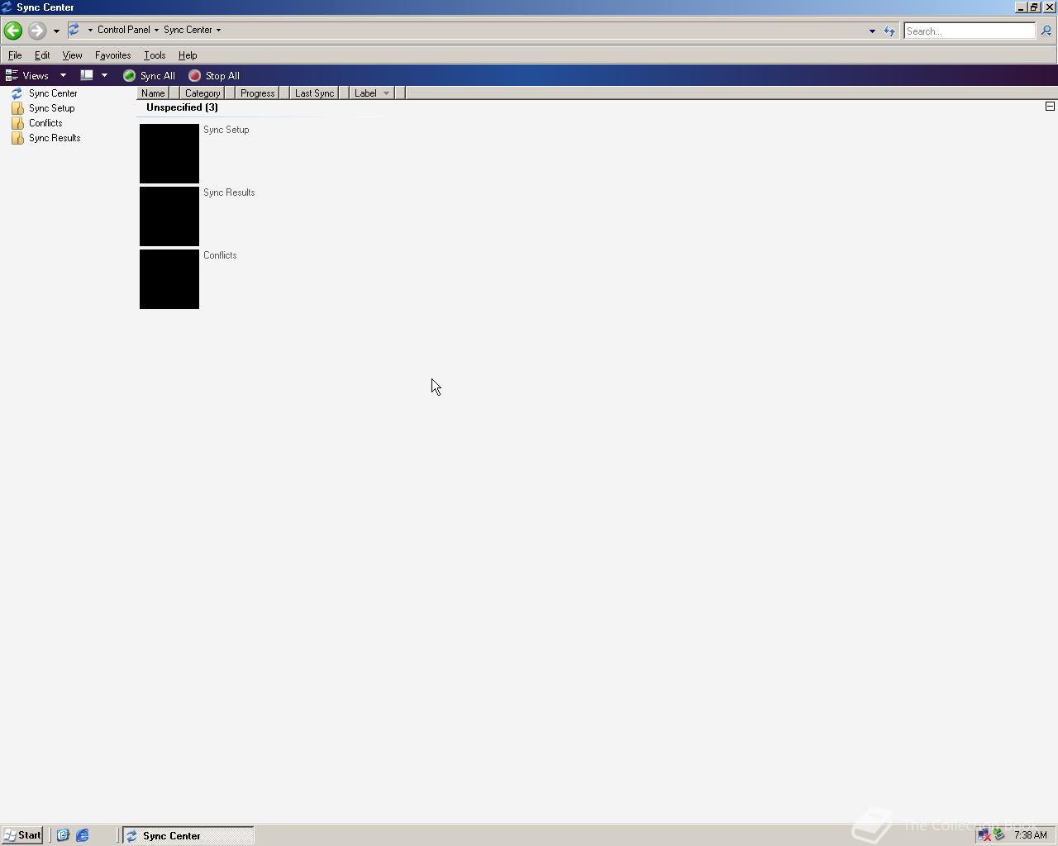1058x846 pixels.
Task: Open the Tools menu
Action: coord(155,55)
